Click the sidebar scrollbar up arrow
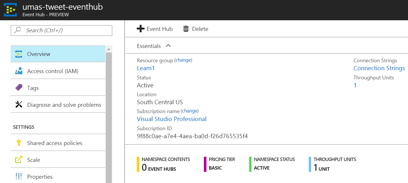Viewport: 408px width, 183px height. coord(109,49)
